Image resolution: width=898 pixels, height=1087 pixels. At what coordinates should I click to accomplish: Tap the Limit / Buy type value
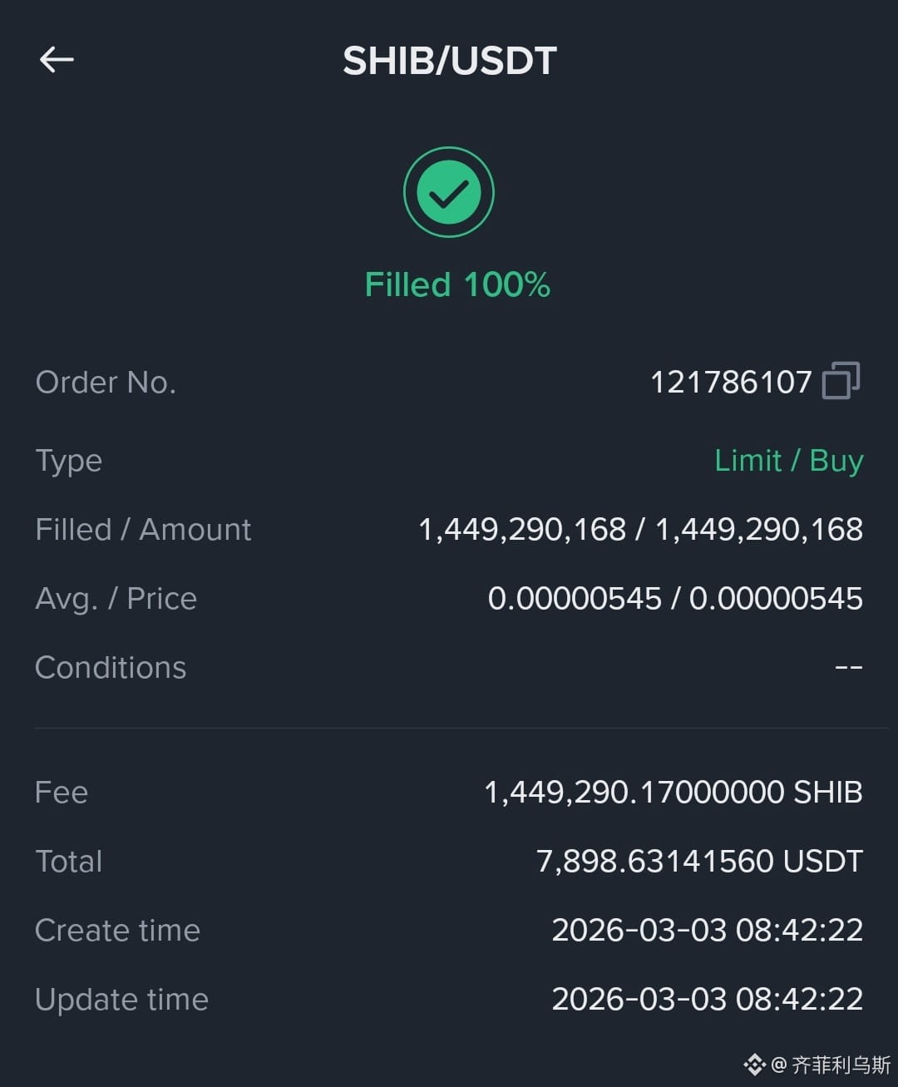click(789, 460)
